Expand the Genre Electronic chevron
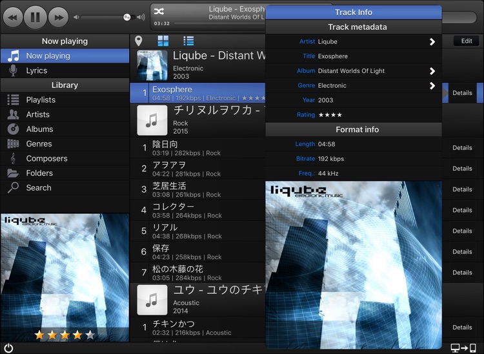484x354 pixels. click(x=432, y=85)
